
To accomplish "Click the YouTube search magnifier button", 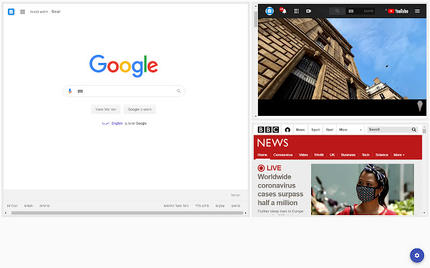I will (x=337, y=11).
